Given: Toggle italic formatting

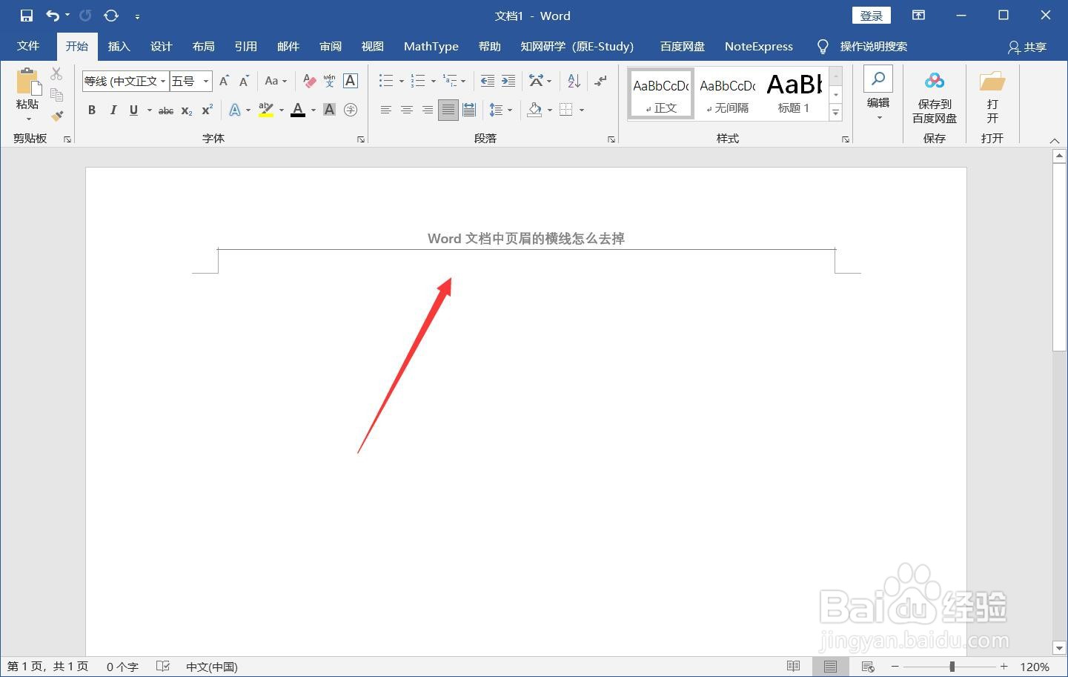Looking at the screenshot, I should click(x=113, y=109).
